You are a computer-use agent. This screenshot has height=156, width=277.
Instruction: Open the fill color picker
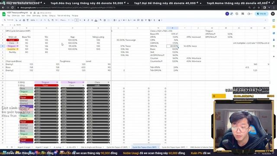pos(101,20)
